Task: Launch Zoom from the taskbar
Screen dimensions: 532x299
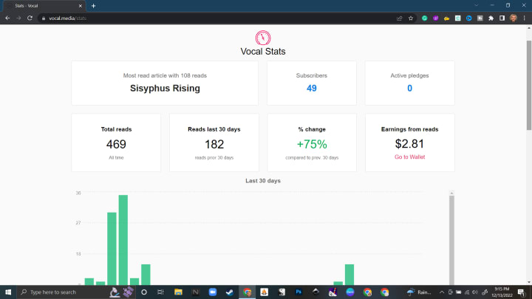Action: [x=213, y=292]
